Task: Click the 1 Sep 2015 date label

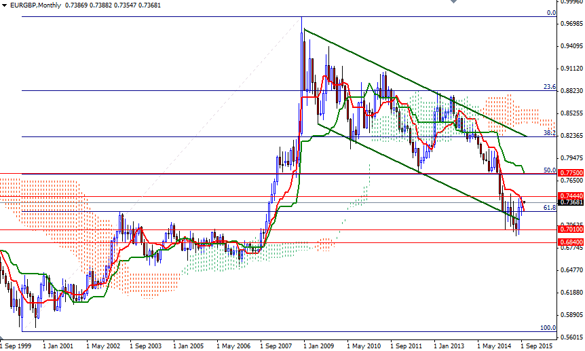Action: 536,346
